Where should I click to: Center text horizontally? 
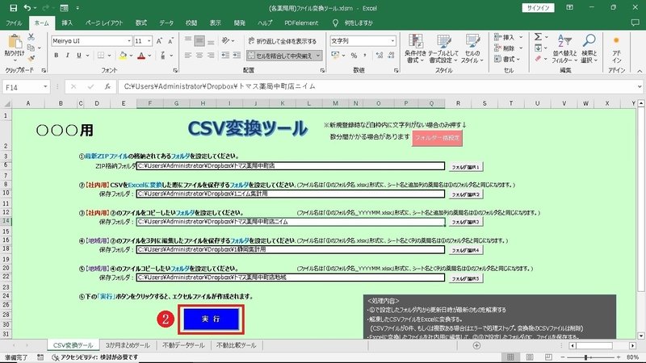click(x=199, y=55)
